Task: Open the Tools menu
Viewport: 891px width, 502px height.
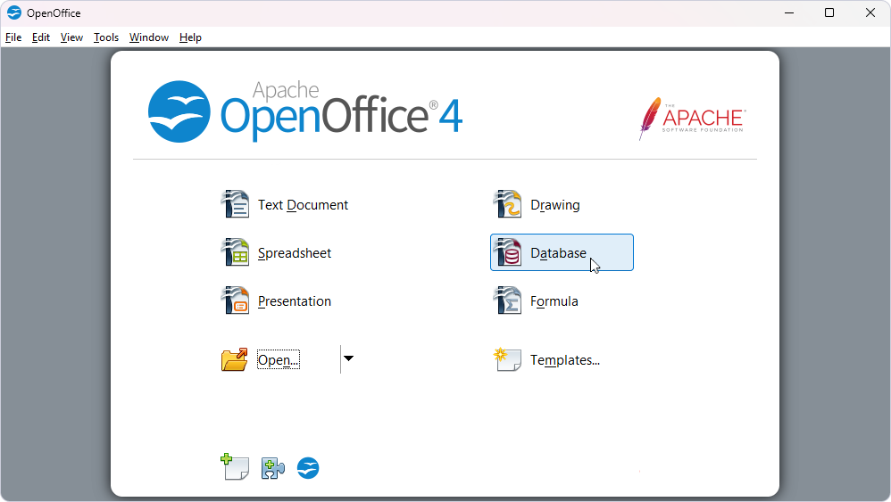Action: 106,37
